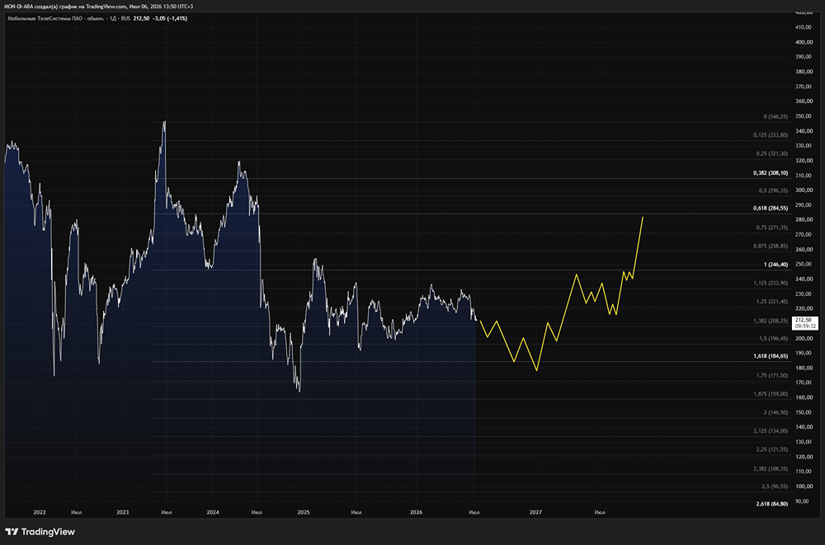Screen dimensions: 825x545
Task: Click the current price label 212,50
Action: (804, 320)
